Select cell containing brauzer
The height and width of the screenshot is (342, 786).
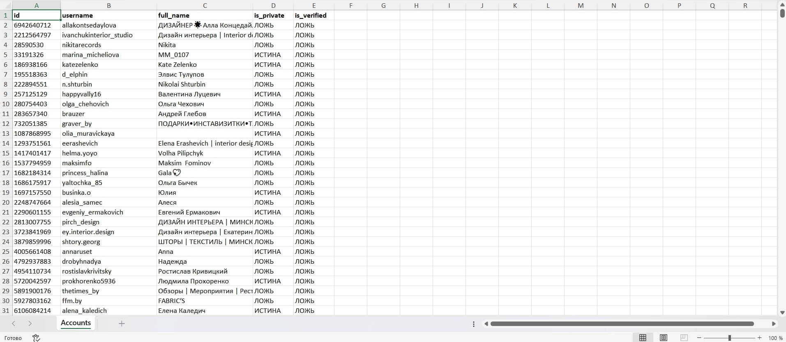pos(108,114)
